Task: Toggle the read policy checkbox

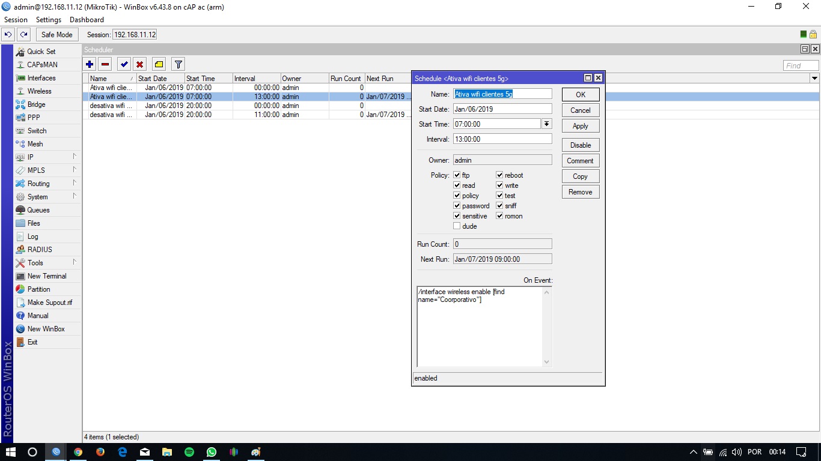Action: coord(457,185)
